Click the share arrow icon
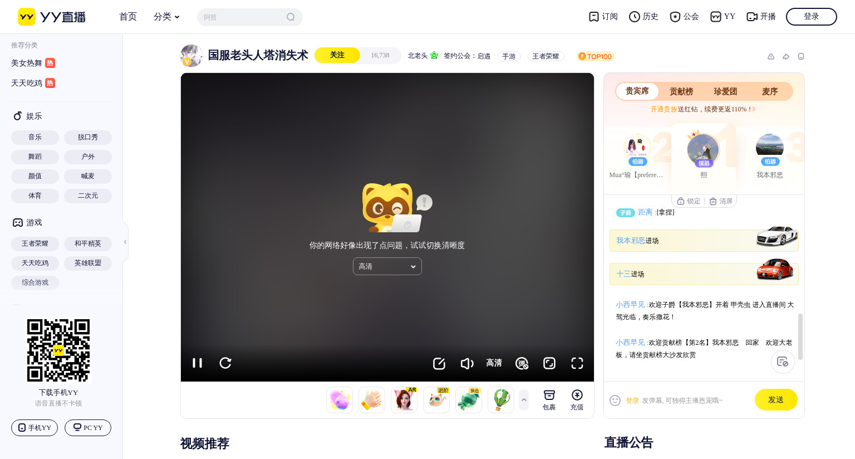Image resolution: width=855 pixels, height=459 pixels. coord(786,56)
